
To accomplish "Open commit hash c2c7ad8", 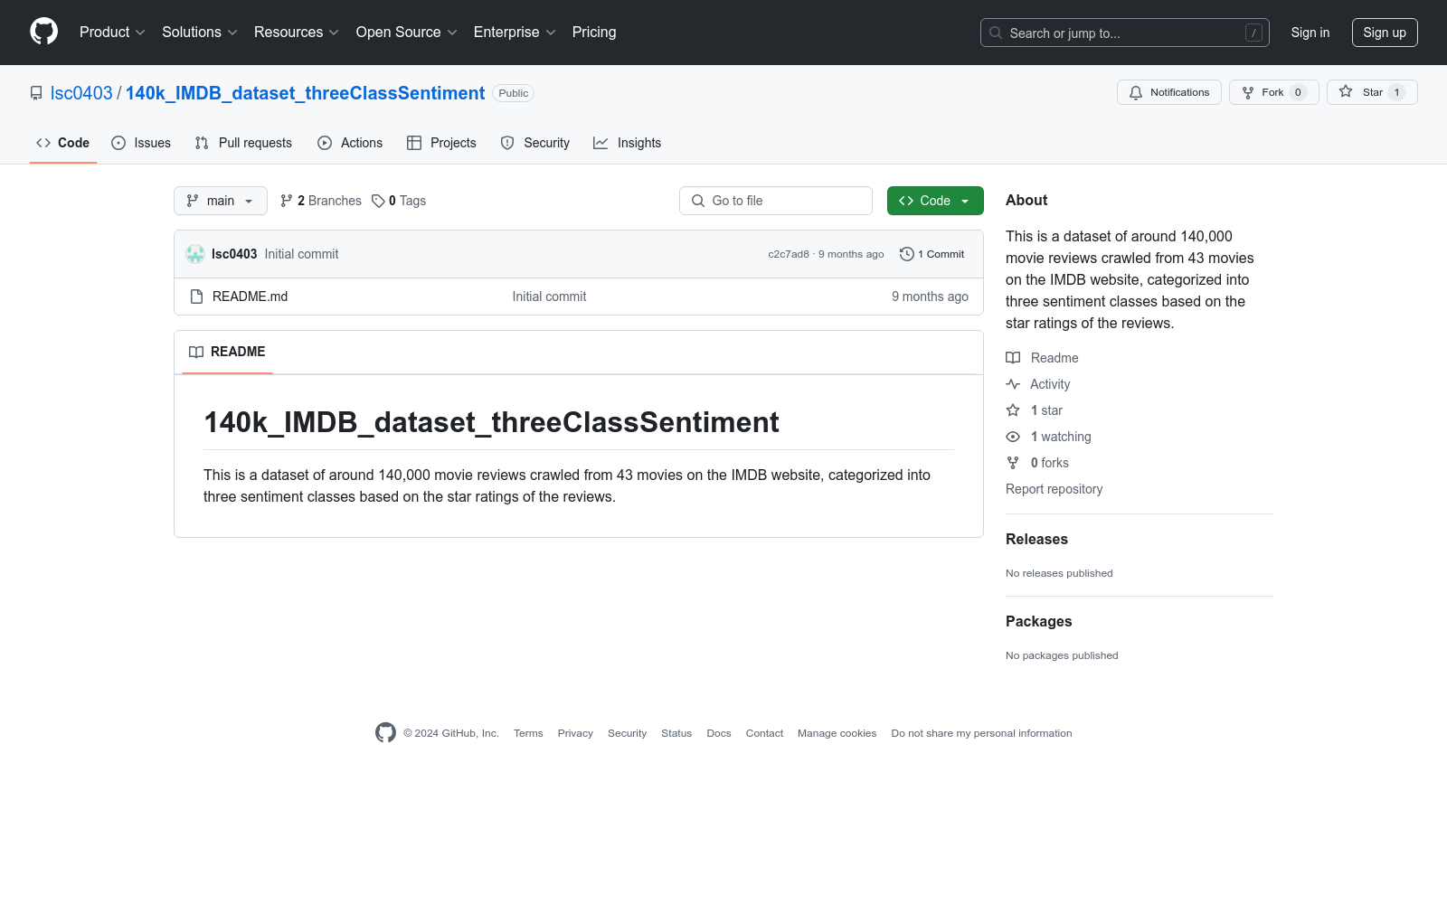I will 789,254.
